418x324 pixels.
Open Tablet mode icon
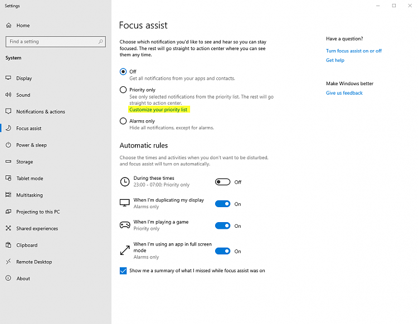9,179
